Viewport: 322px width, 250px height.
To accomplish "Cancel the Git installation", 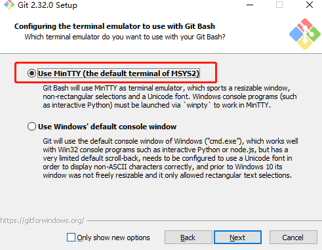I will (293, 238).
